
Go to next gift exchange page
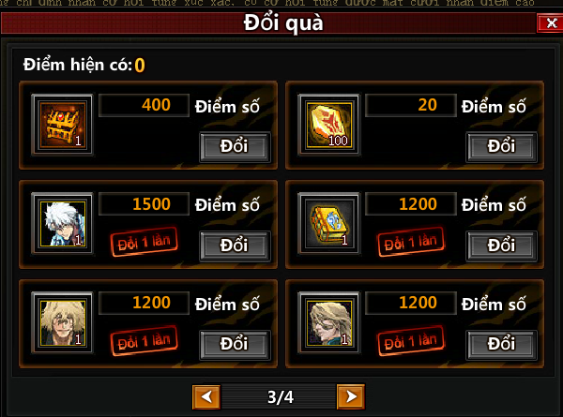click(x=351, y=396)
